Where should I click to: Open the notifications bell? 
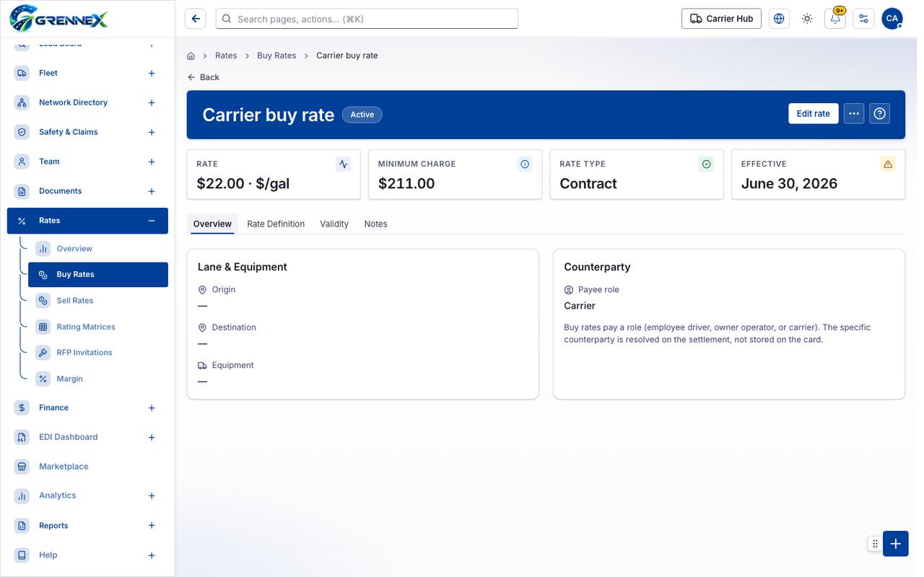tap(835, 19)
